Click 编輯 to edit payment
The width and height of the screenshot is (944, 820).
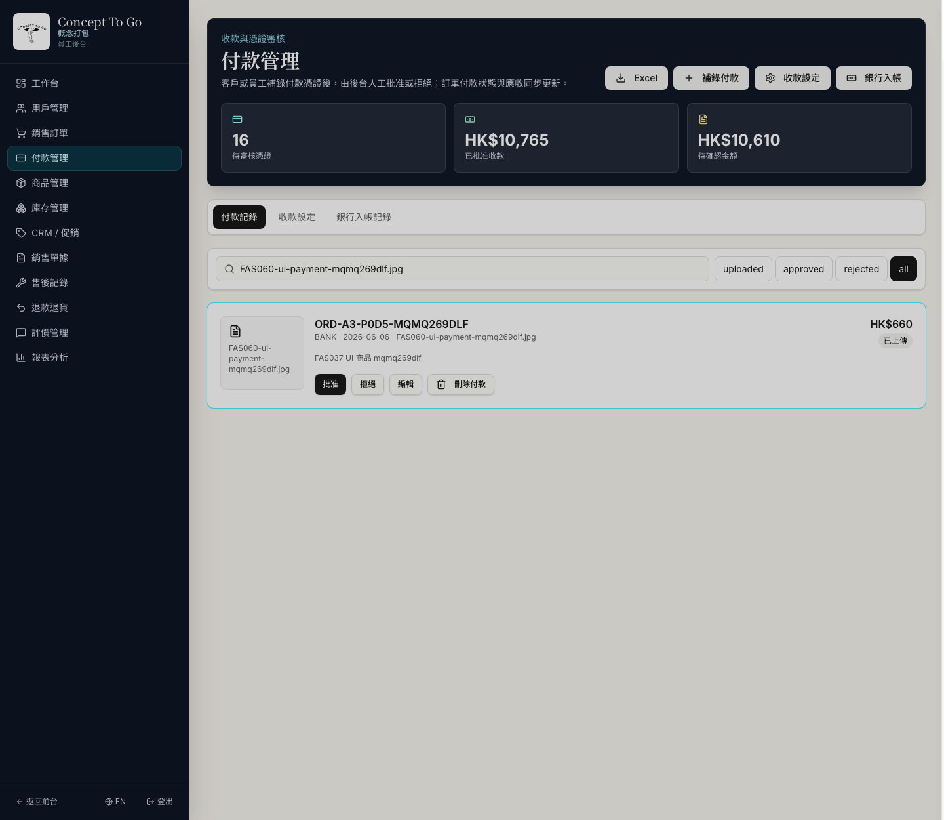[406, 384]
